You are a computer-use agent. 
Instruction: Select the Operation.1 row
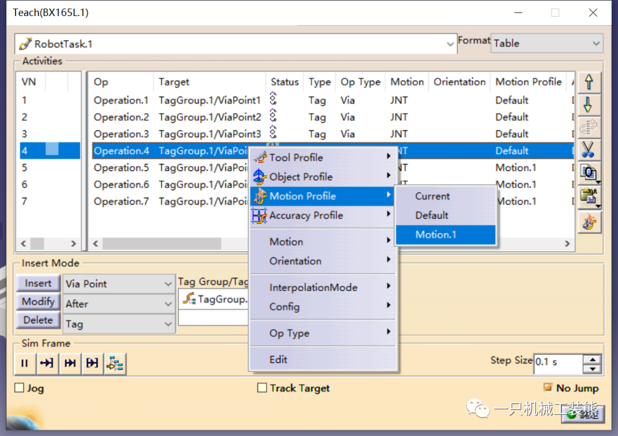coord(332,100)
